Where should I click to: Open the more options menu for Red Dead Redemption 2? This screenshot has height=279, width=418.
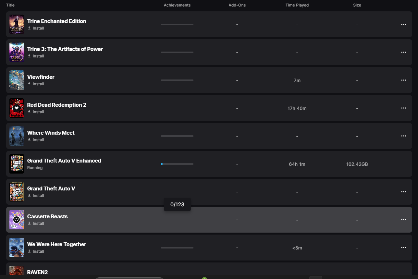[404, 108]
